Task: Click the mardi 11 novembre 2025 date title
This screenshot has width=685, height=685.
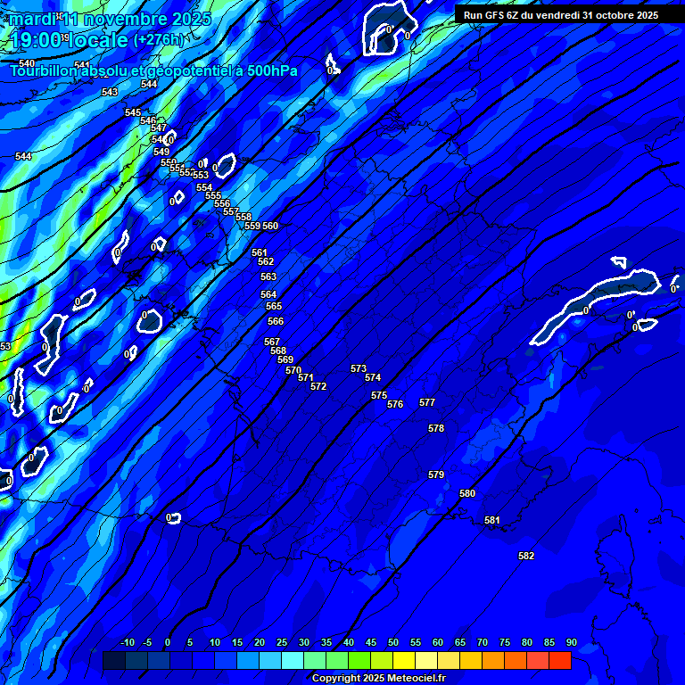Action: tap(110, 19)
